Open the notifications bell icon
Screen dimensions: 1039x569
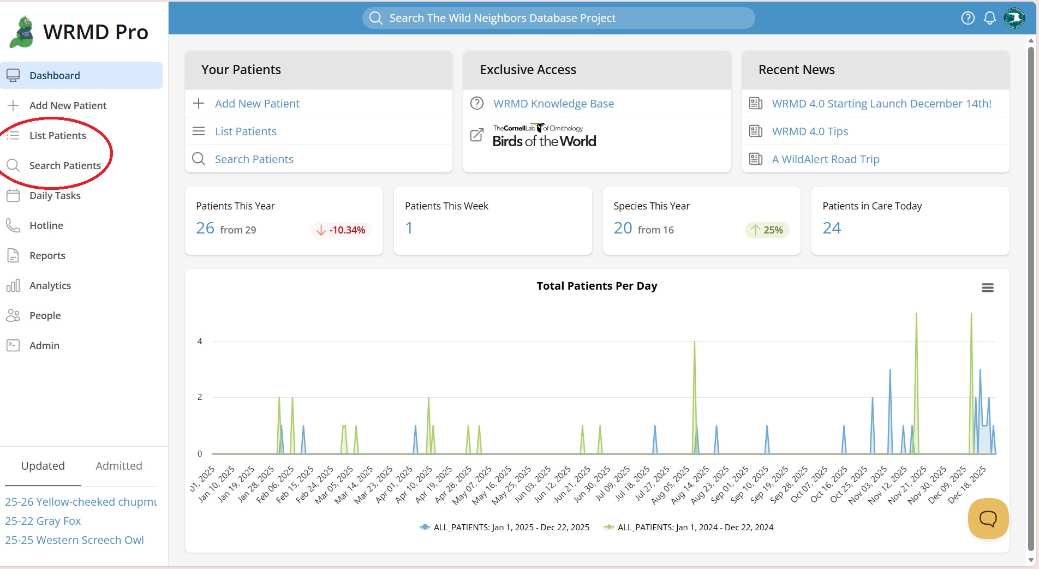(x=990, y=18)
